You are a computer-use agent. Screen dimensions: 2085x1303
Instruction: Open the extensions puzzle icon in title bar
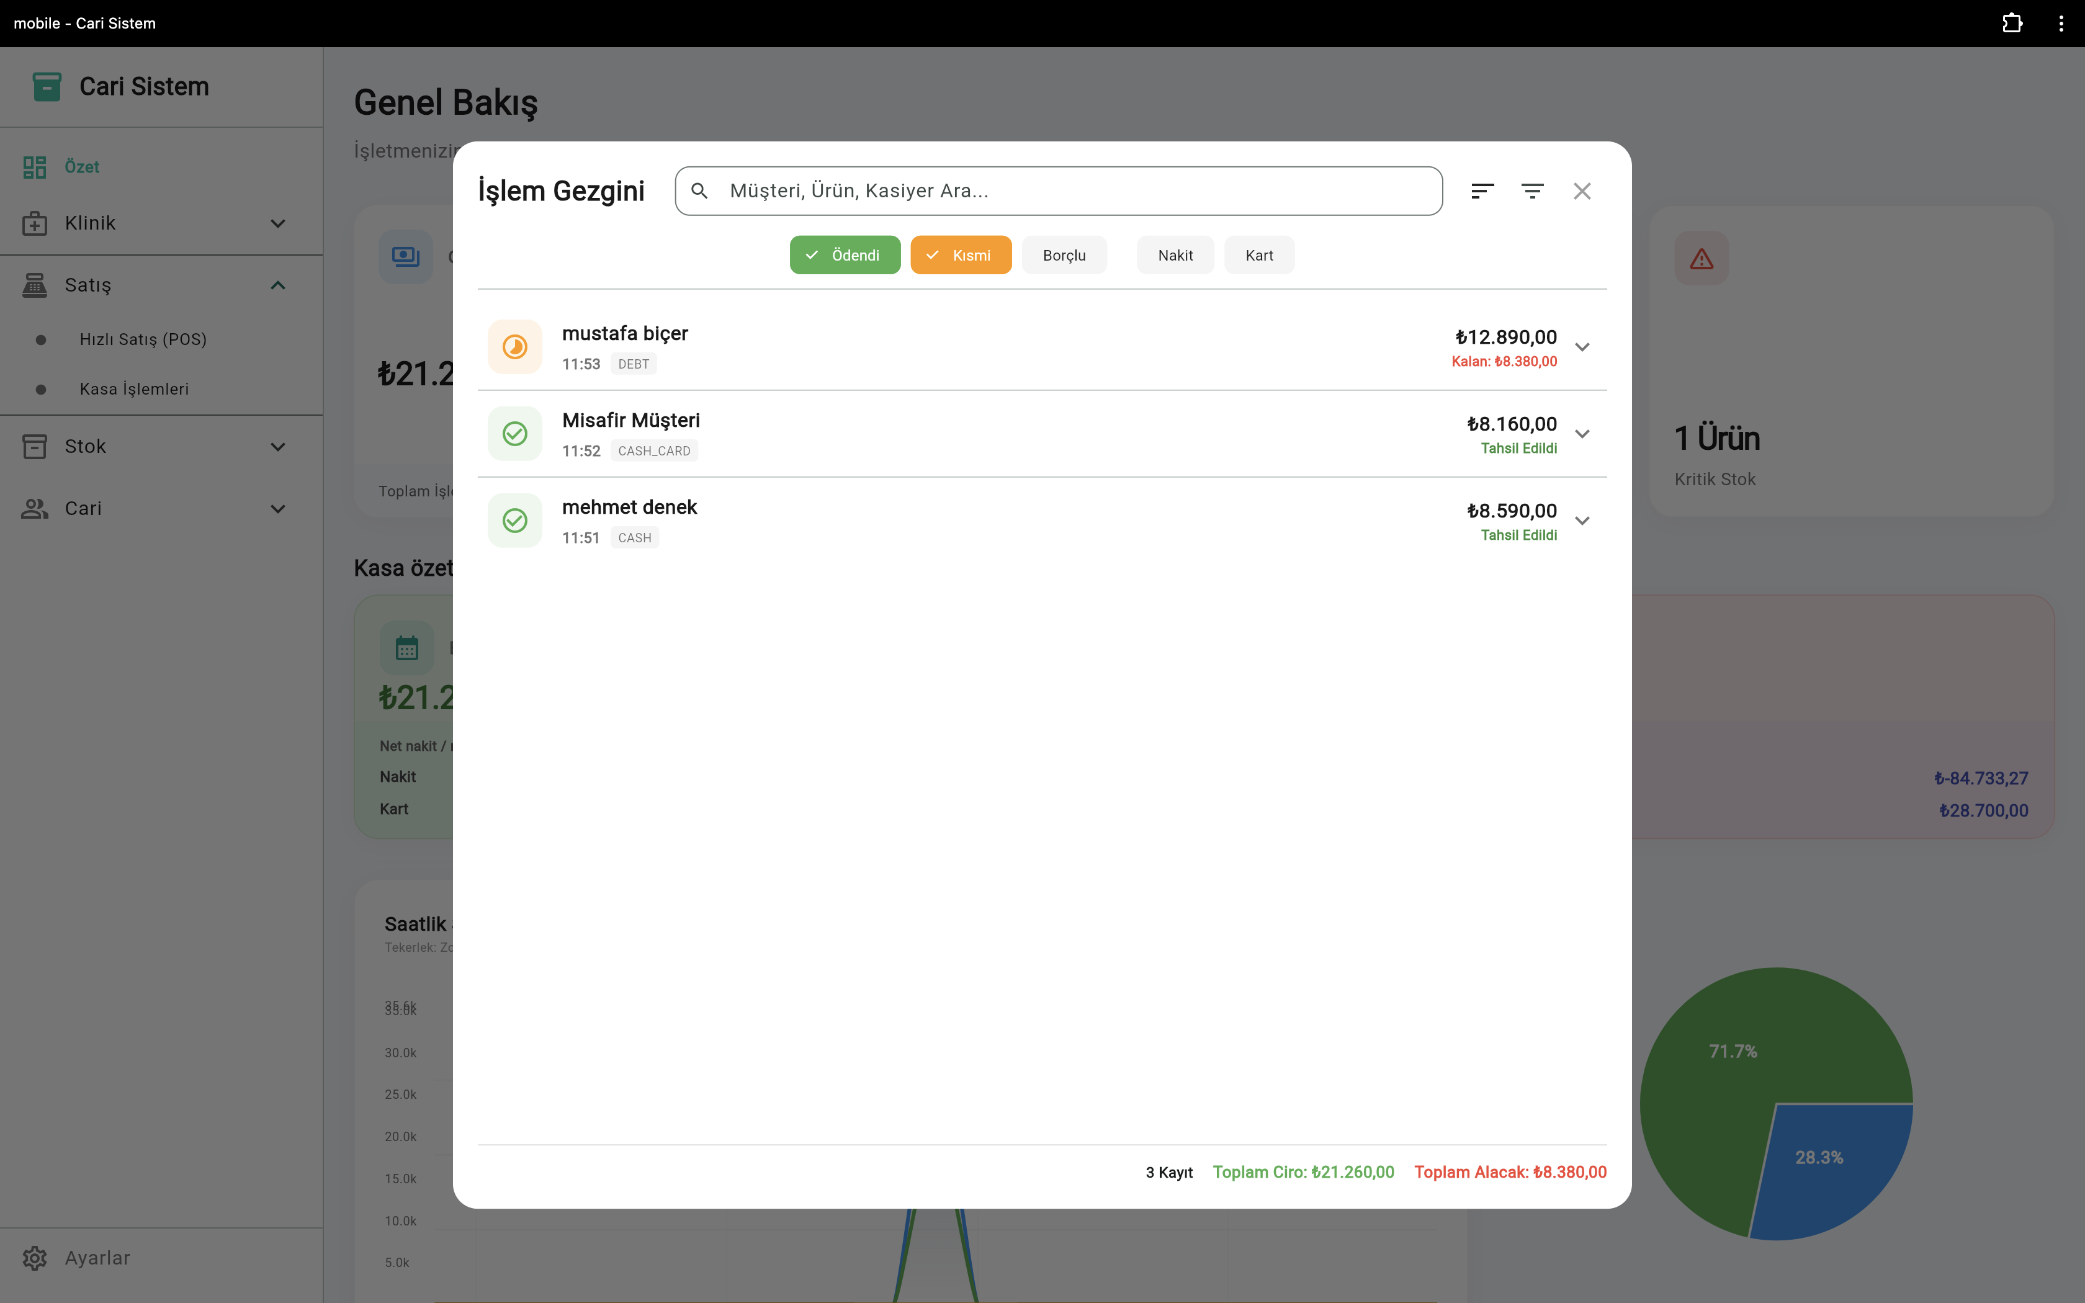tap(2012, 24)
